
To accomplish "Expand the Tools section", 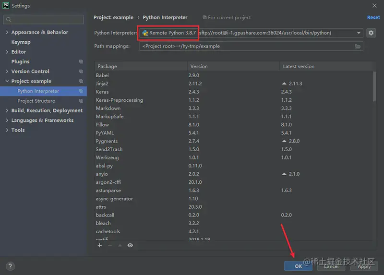I will 7,130.
